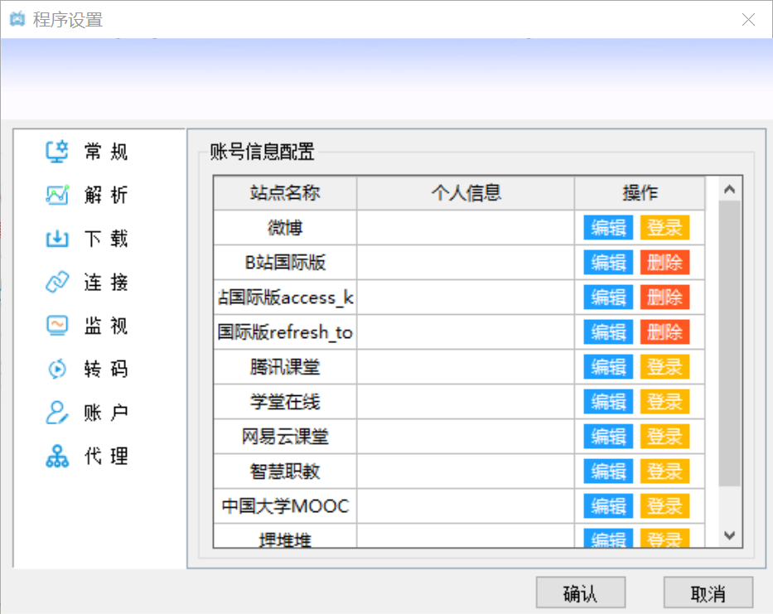Click 编辑 for 腾讯课堂
The height and width of the screenshot is (614, 773).
(608, 367)
